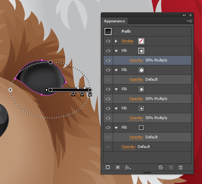Click the Stroke none color swatch

point(141,41)
